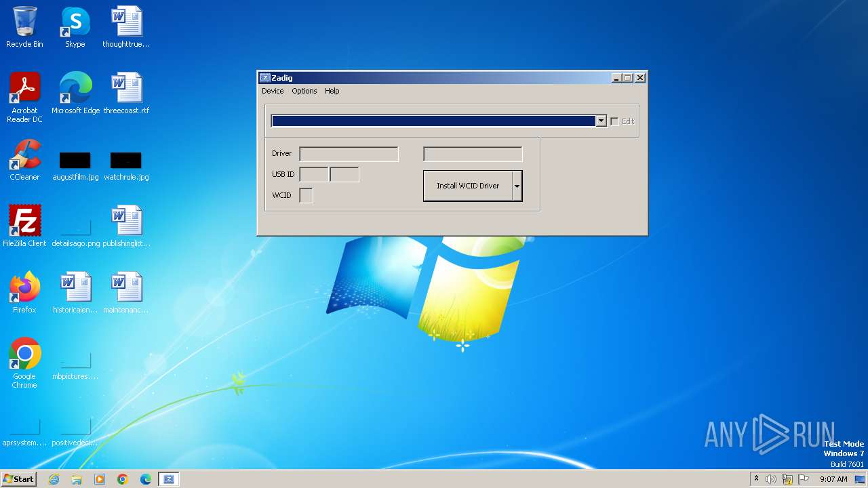Click the Install WCID Driver button

point(468,186)
